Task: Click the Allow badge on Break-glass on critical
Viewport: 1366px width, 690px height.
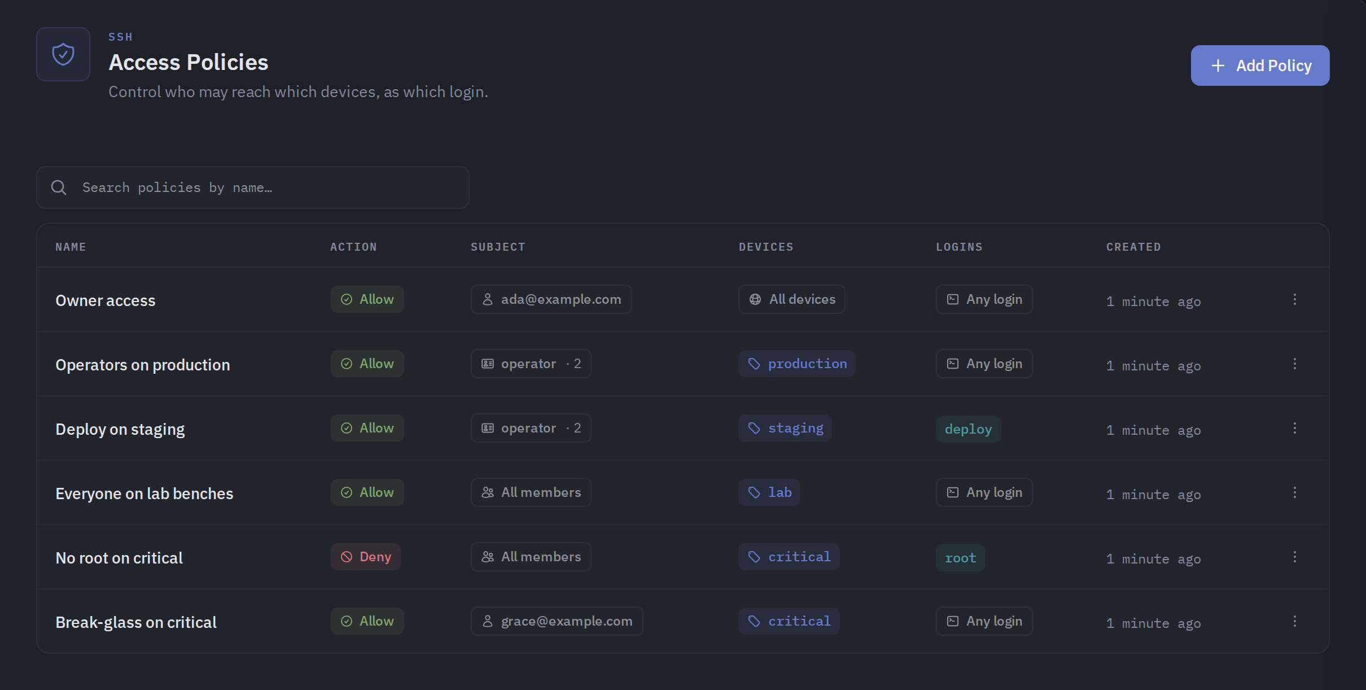Action: [x=367, y=621]
